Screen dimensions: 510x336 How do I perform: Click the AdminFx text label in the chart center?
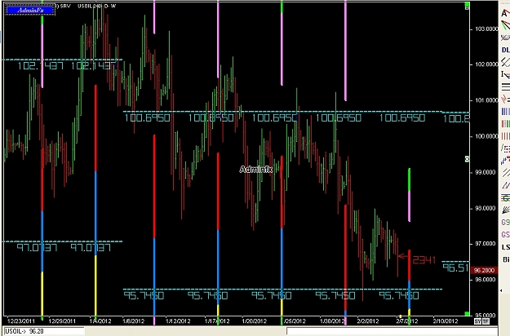(x=256, y=170)
